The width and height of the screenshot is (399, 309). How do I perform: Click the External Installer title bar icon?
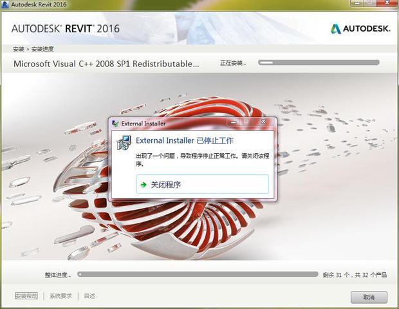tap(115, 123)
